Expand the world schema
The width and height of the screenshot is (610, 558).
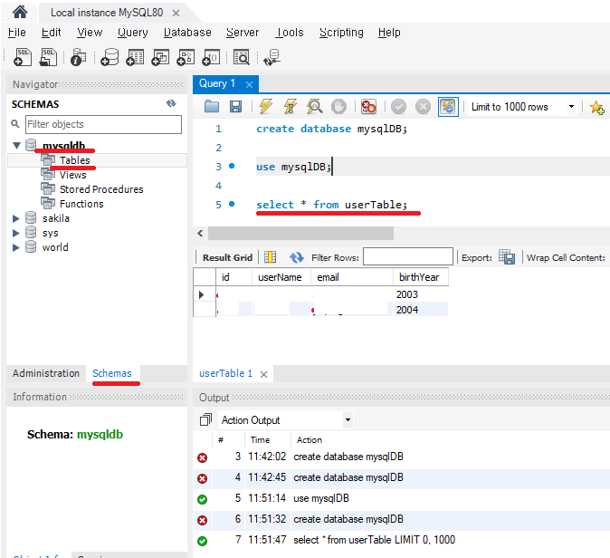point(16,247)
